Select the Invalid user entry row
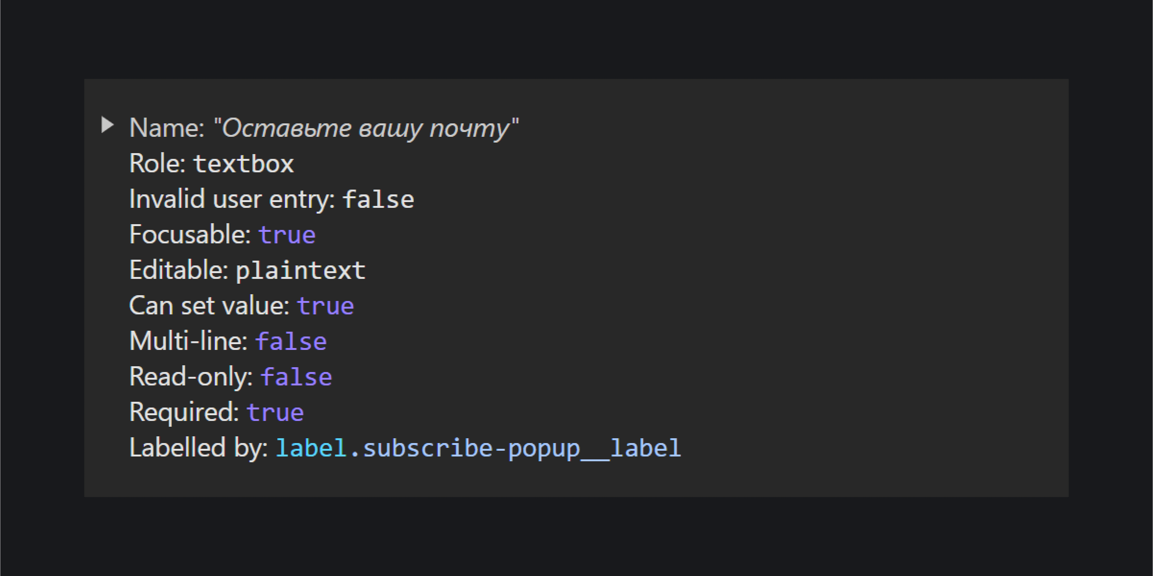 point(271,199)
